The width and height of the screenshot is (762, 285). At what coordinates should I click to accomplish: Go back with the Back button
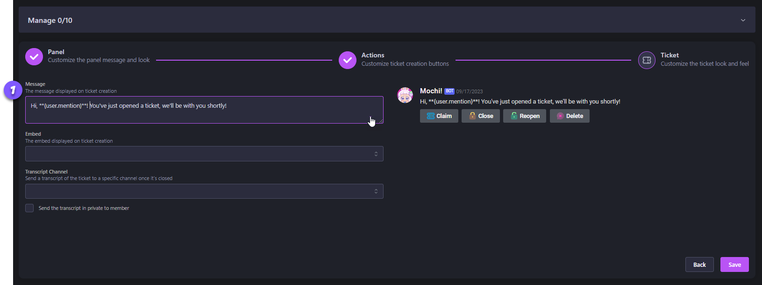click(x=699, y=264)
